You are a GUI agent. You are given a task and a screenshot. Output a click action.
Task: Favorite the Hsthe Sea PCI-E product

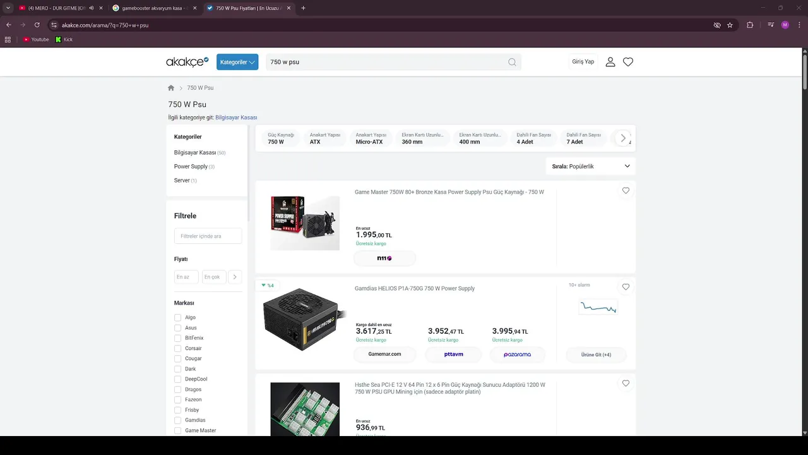click(x=626, y=384)
